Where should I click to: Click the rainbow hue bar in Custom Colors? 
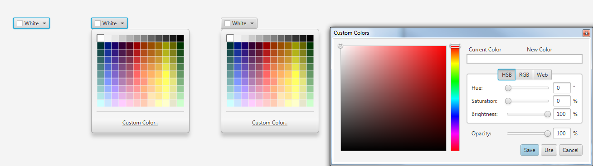(x=455, y=98)
